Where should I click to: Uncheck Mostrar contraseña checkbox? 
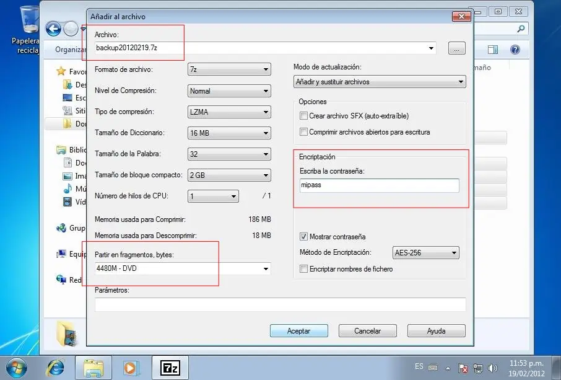304,237
